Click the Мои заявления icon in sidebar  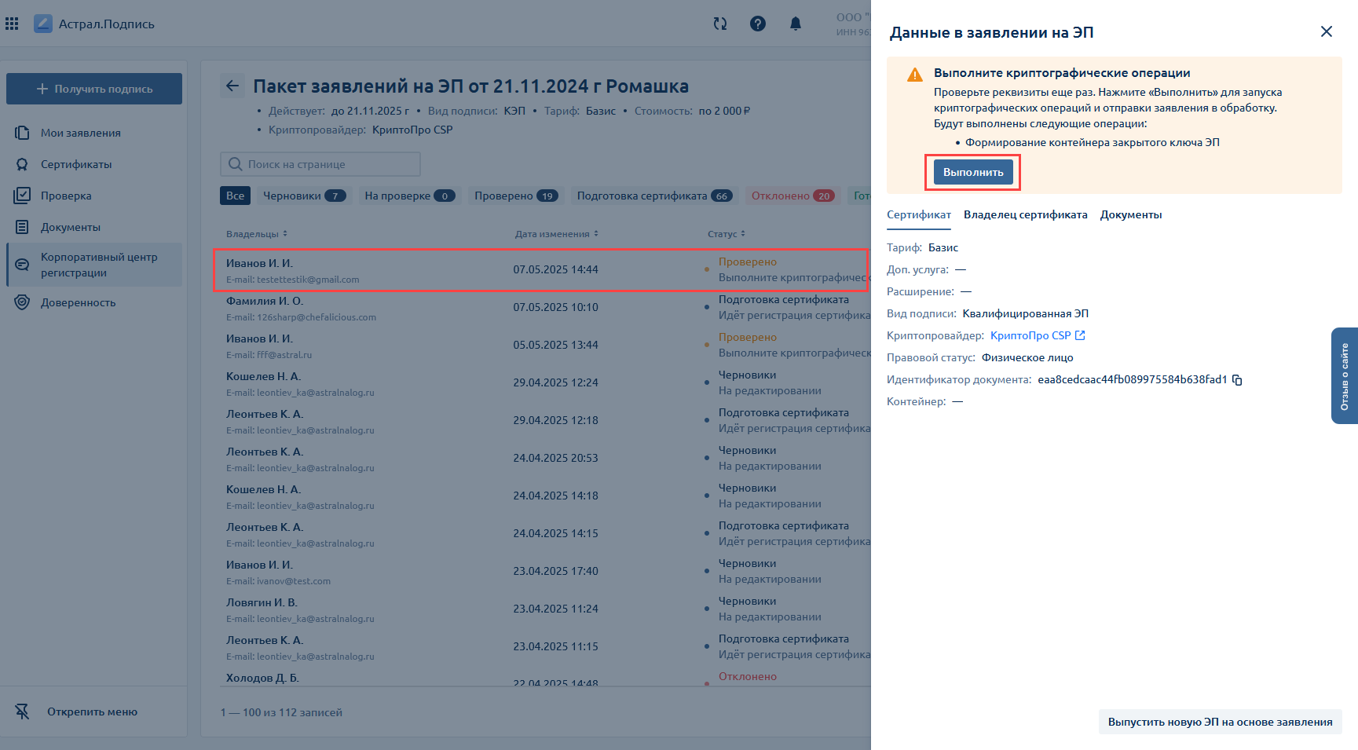(x=22, y=133)
